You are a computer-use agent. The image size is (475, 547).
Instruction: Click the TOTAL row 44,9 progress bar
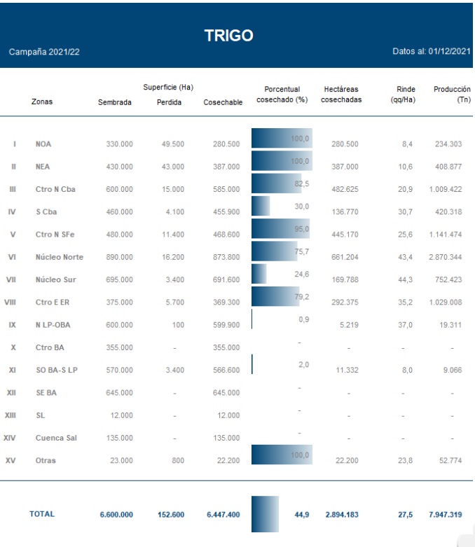tap(265, 514)
